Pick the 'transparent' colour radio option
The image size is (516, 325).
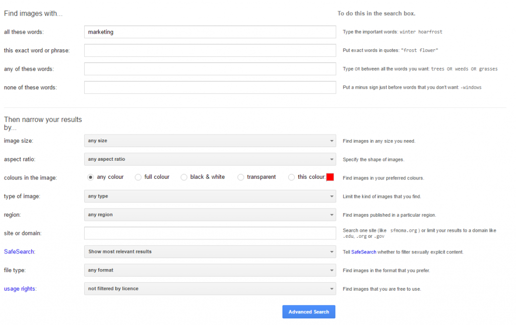[x=241, y=177]
